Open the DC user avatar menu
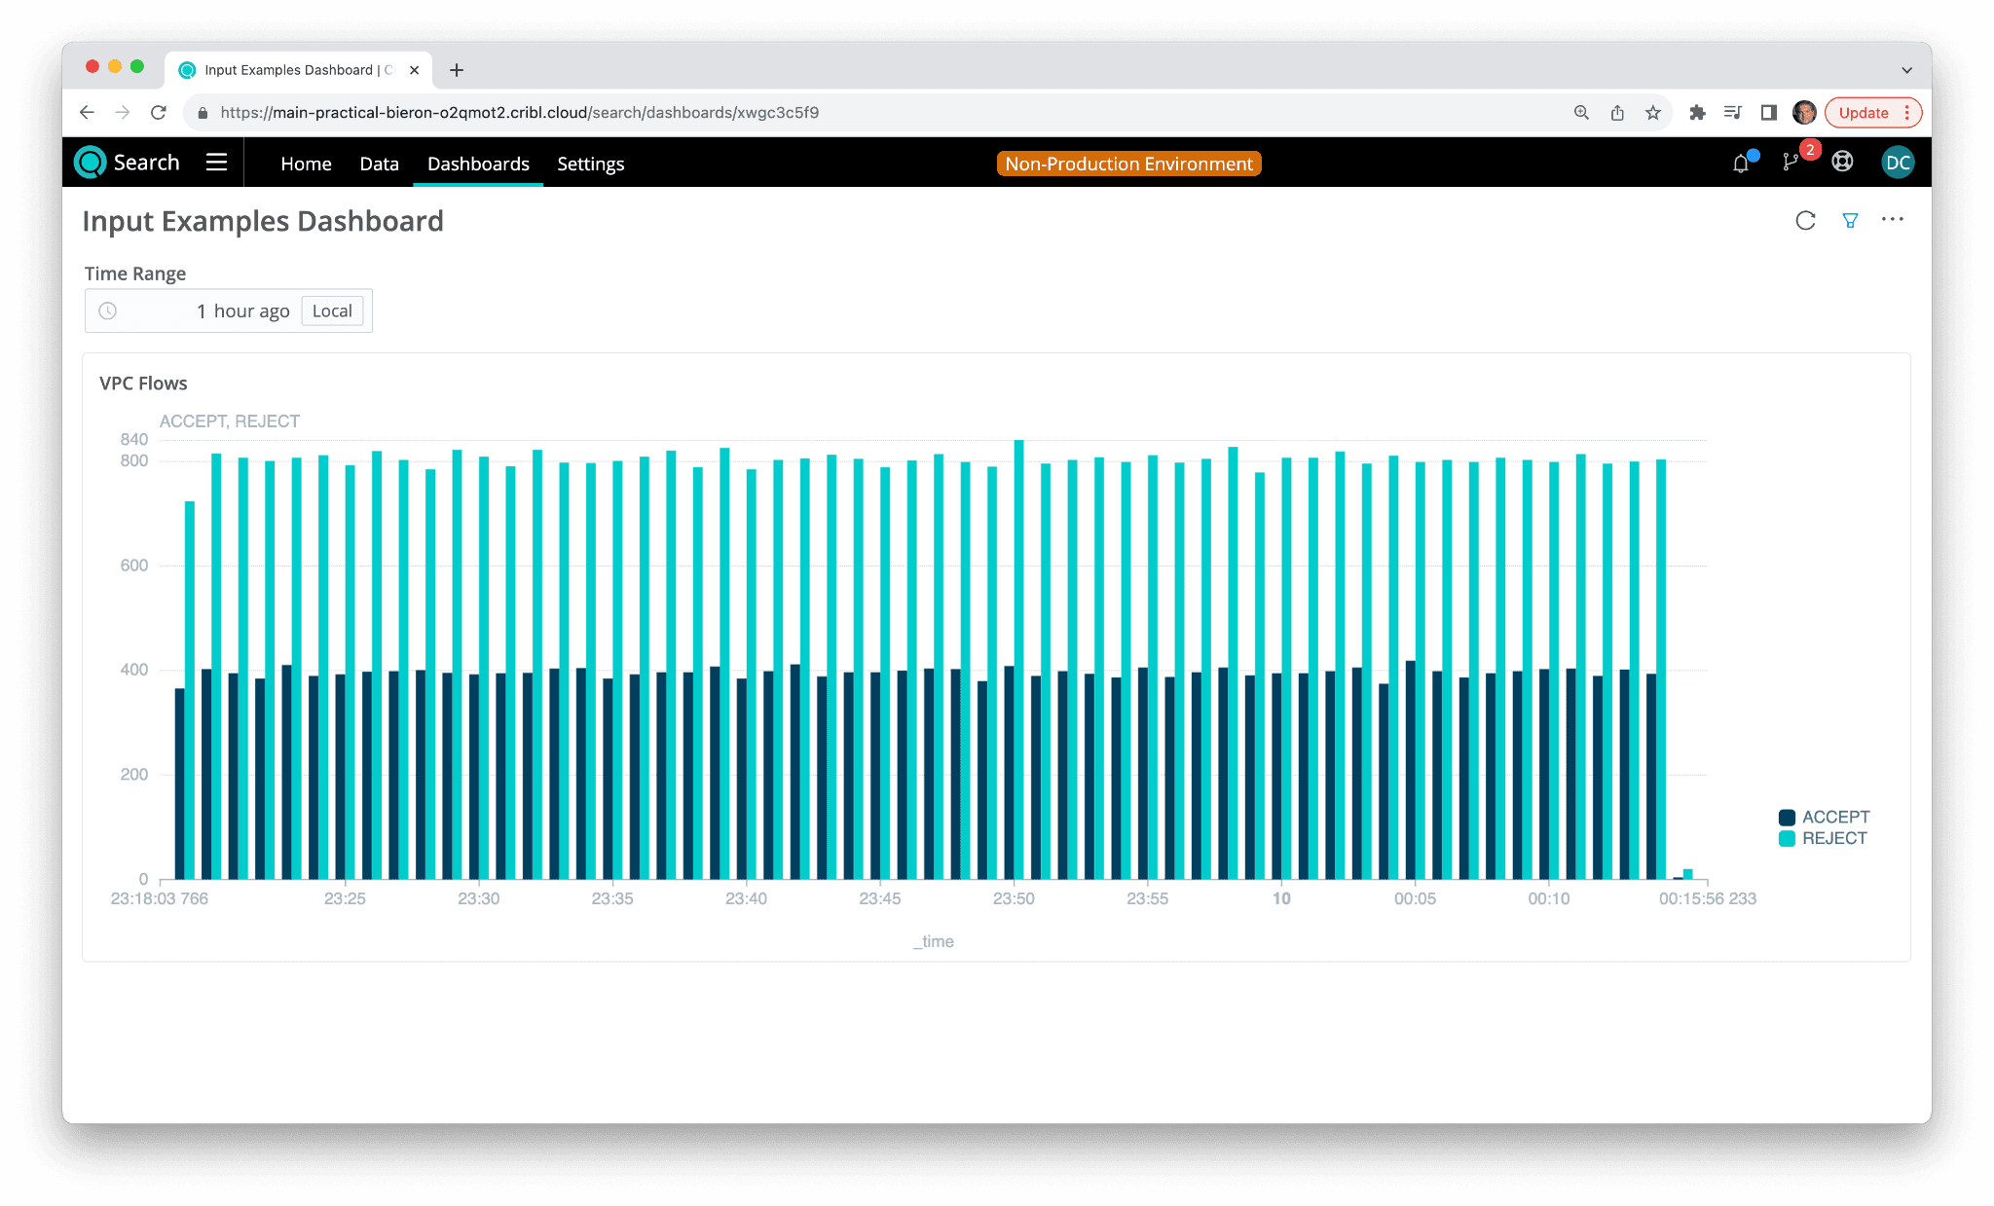The height and width of the screenshot is (1206, 1994). pyautogui.click(x=1898, y=163)
